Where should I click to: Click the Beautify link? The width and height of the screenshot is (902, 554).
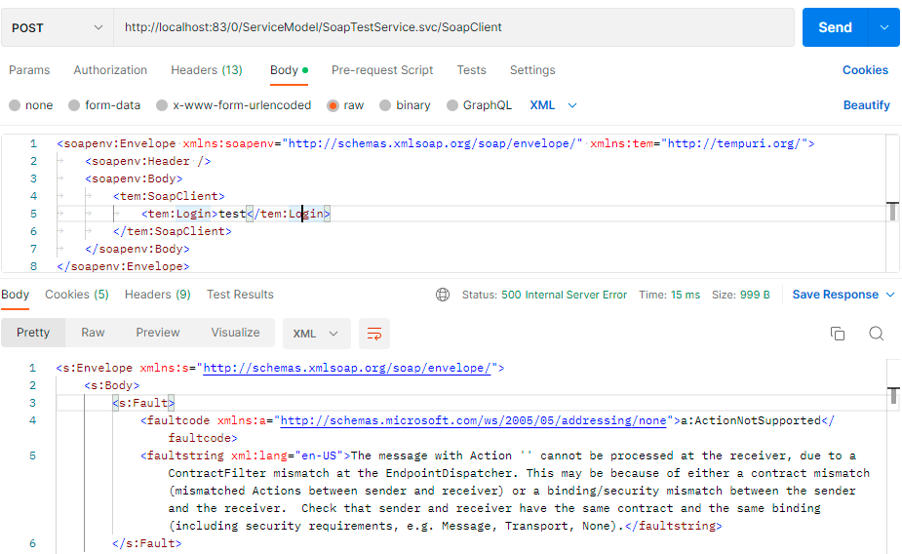click(x=866, y=105)
